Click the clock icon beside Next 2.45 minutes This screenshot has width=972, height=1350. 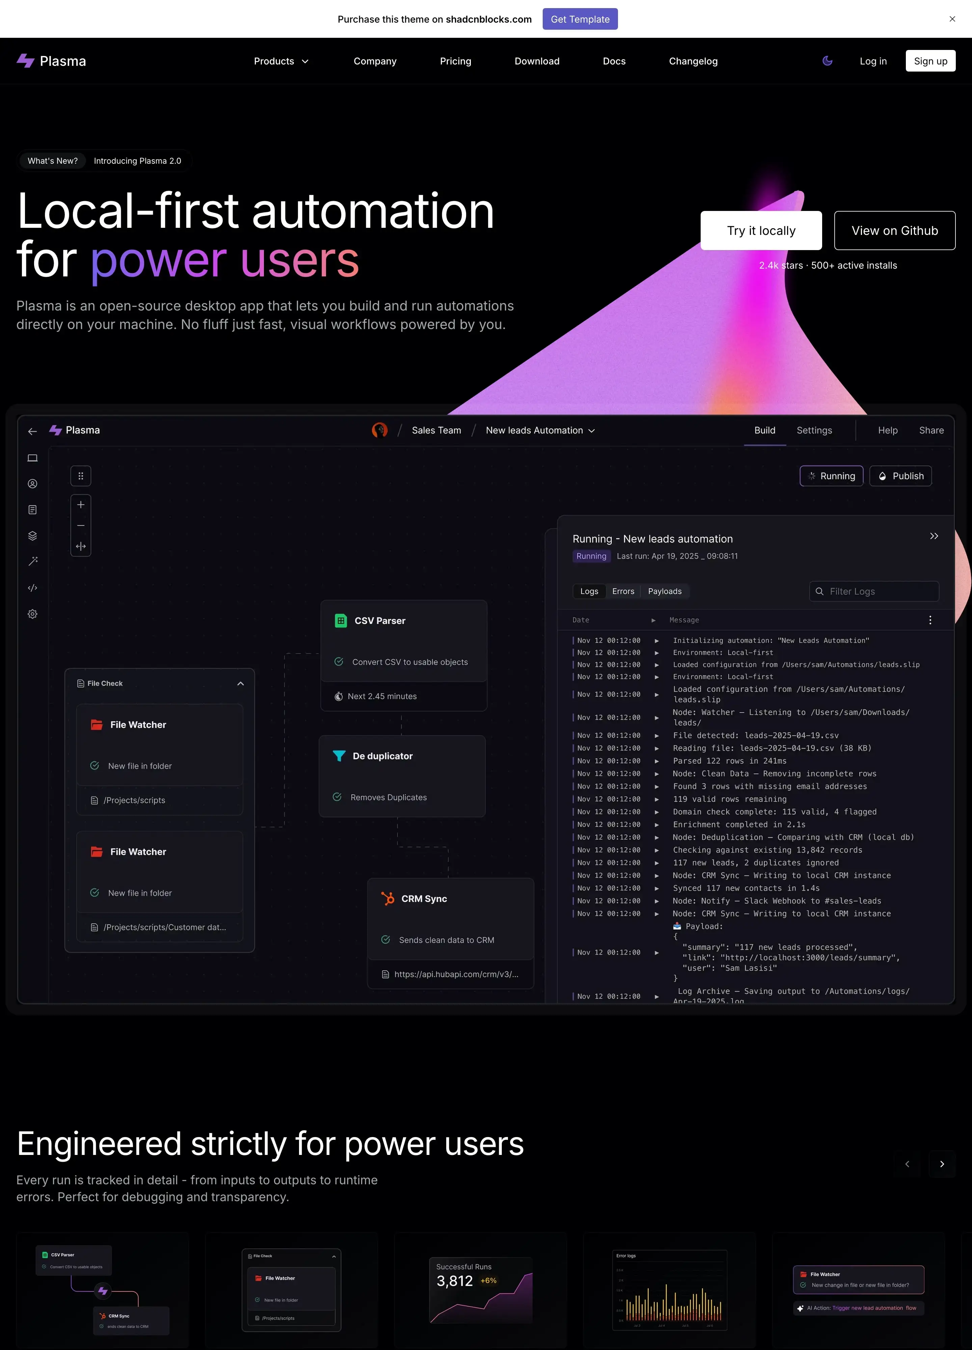(338, 696)
